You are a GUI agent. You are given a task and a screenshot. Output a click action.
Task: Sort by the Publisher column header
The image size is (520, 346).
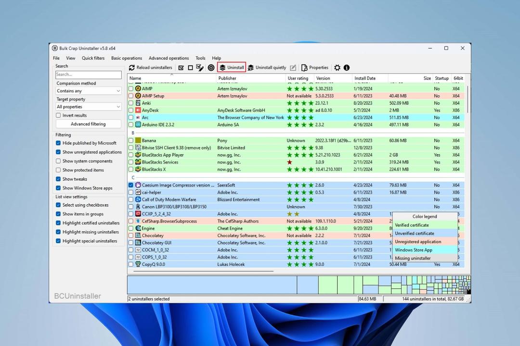[251, 78]
